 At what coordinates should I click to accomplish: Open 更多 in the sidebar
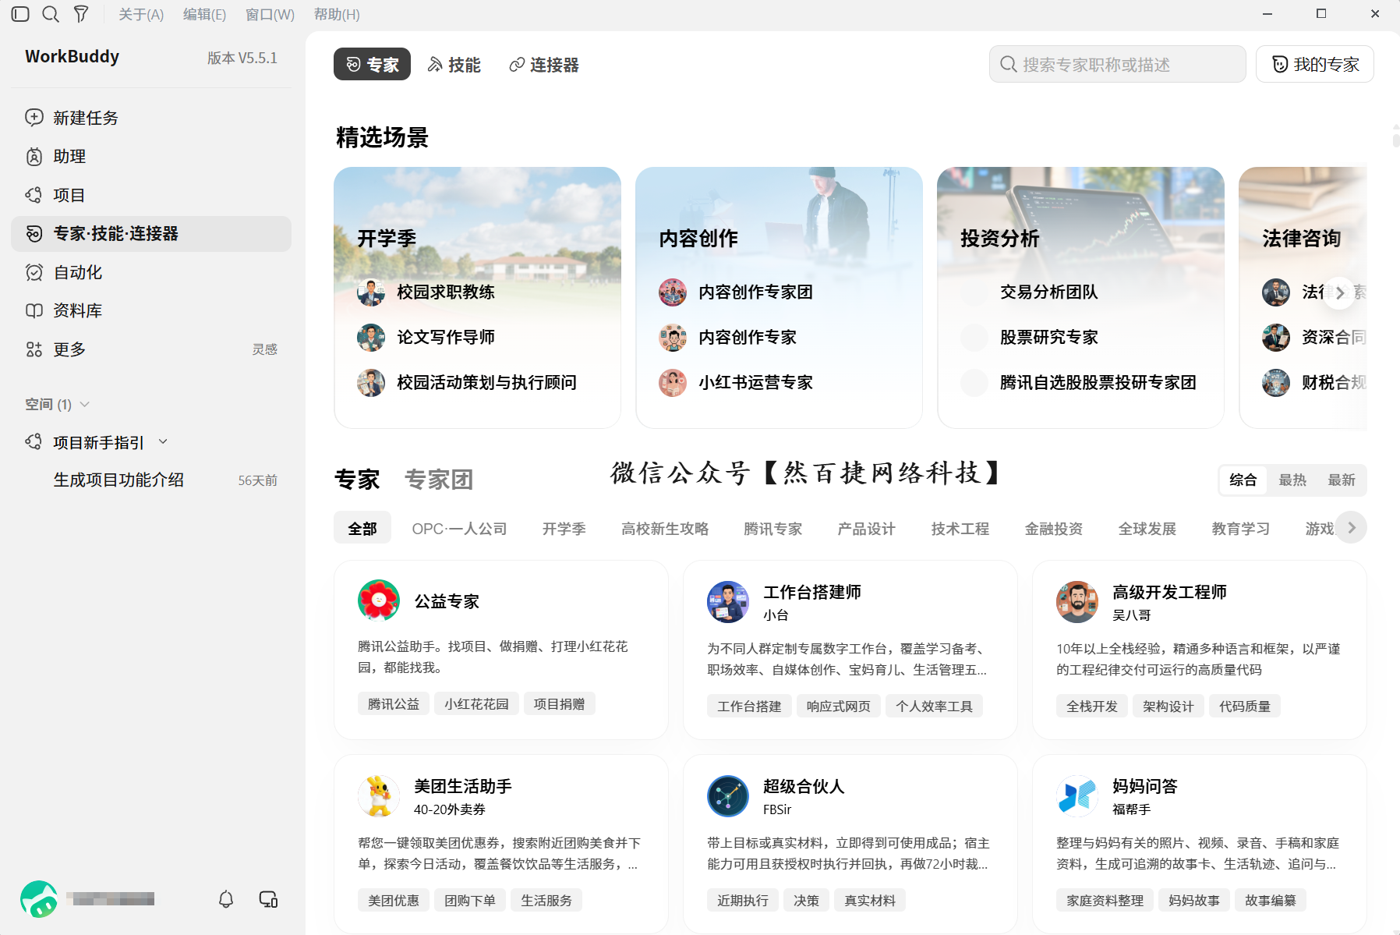coord(151,349)
